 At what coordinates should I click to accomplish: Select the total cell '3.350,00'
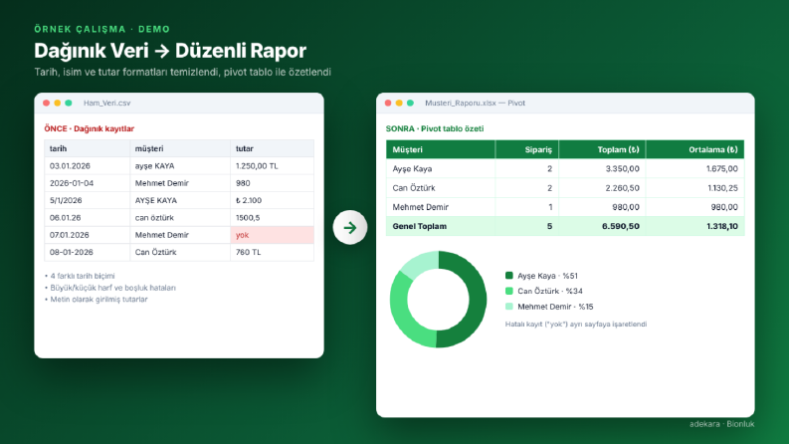pos(602,168)
